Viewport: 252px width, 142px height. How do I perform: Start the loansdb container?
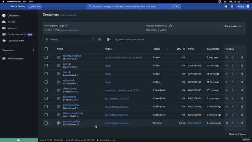pyautogui.click(x=227, y=74)
